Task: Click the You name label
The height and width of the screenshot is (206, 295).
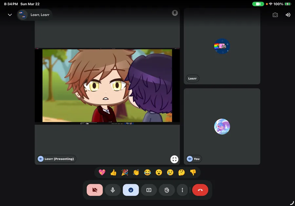Action: [194, 159]
